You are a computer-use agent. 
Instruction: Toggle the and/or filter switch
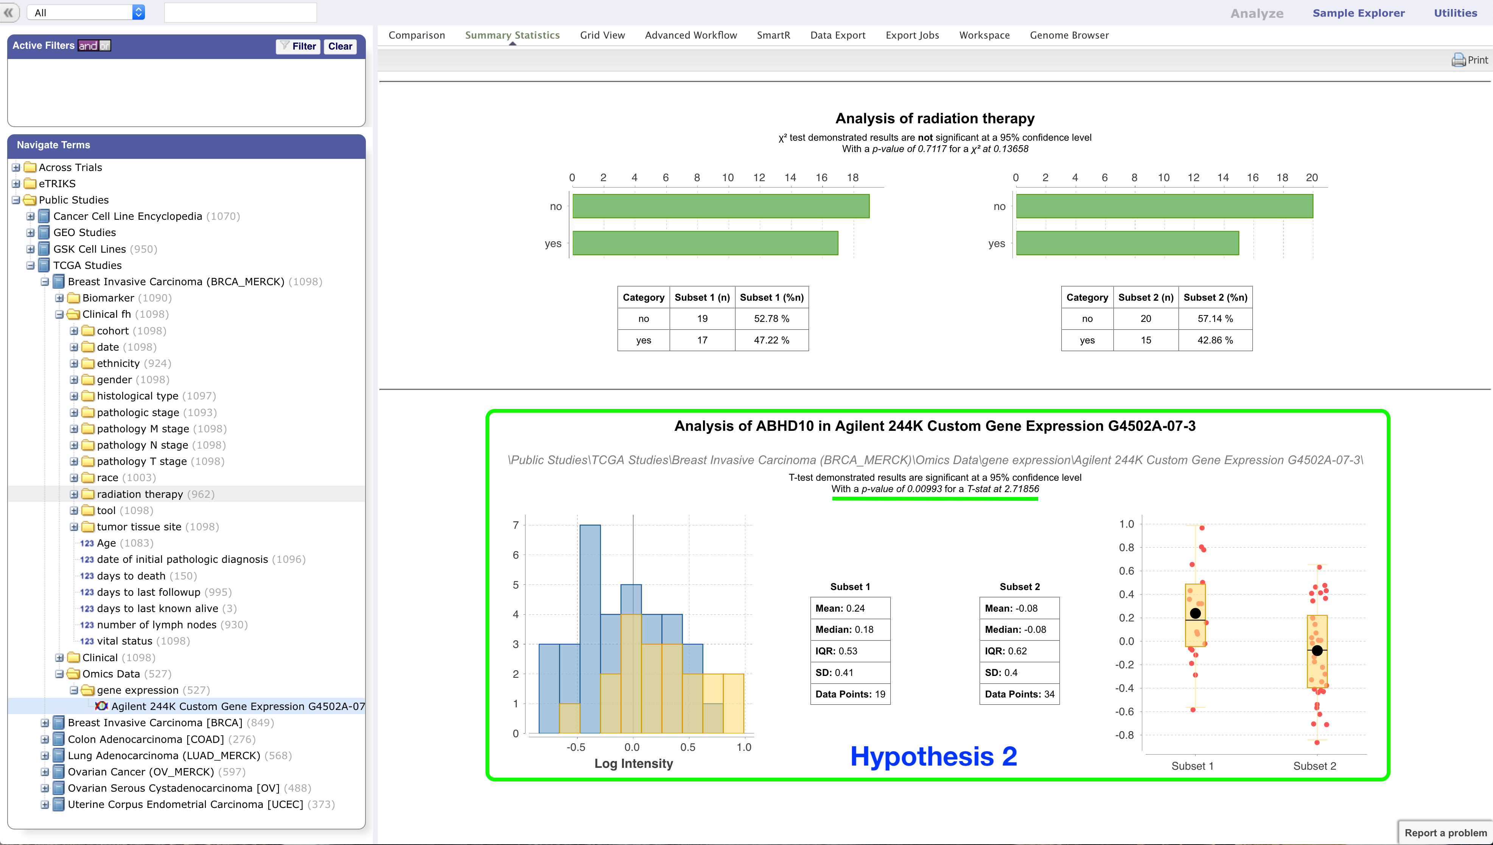pos(94,45)
